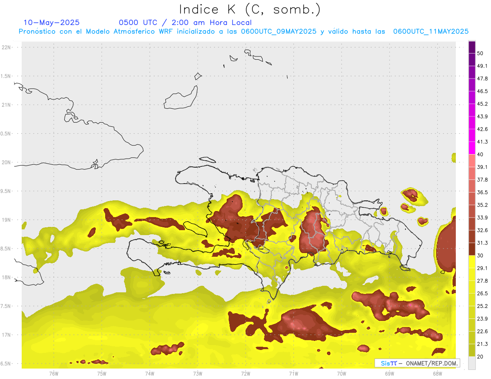Image resolution: width=491 pixels, height=379 pixels.
Task: Click the '73W' longitude axis label
Action: [x=198, y=374]
